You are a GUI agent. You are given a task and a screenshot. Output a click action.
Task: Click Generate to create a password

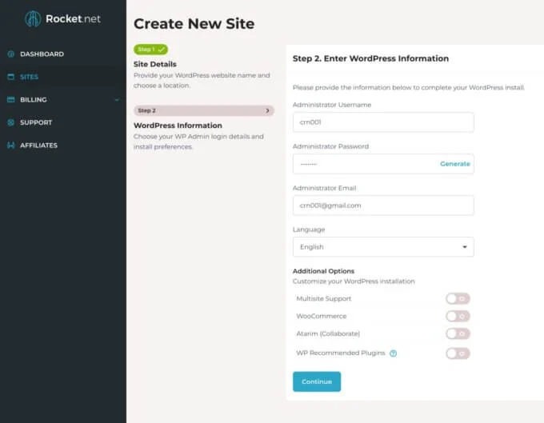pyautogui.click(x=455, y=164)
